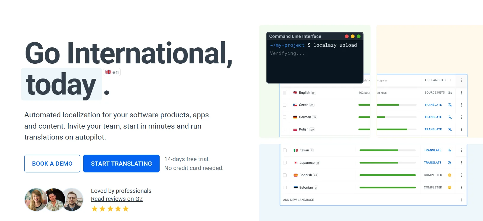The image size is (483, 221).
Task: Click the smiley icon in Spanish row
Action: pos(450,175)
